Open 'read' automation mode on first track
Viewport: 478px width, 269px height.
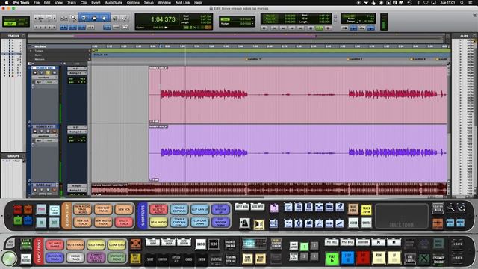[50, 82]
